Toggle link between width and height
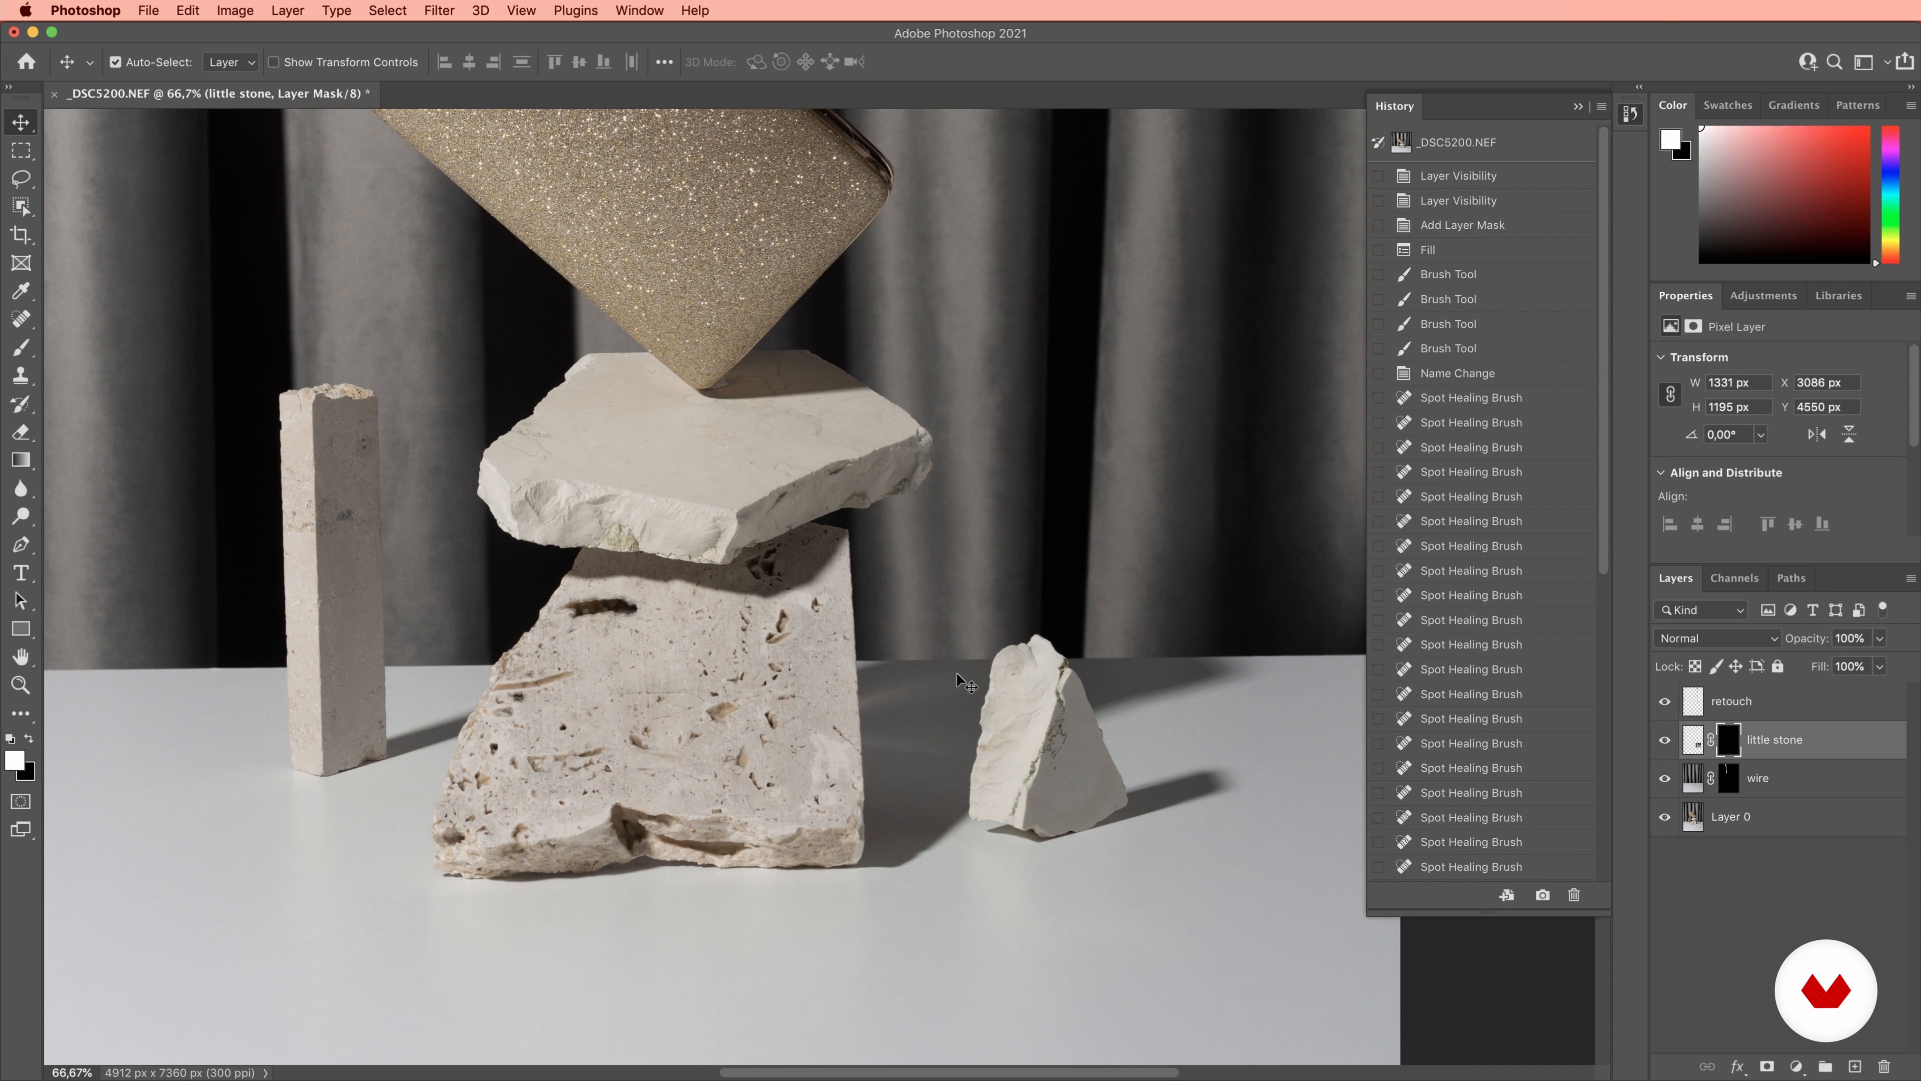Viewport: 1921px width, 1081px height. (x=1670, y=395)
